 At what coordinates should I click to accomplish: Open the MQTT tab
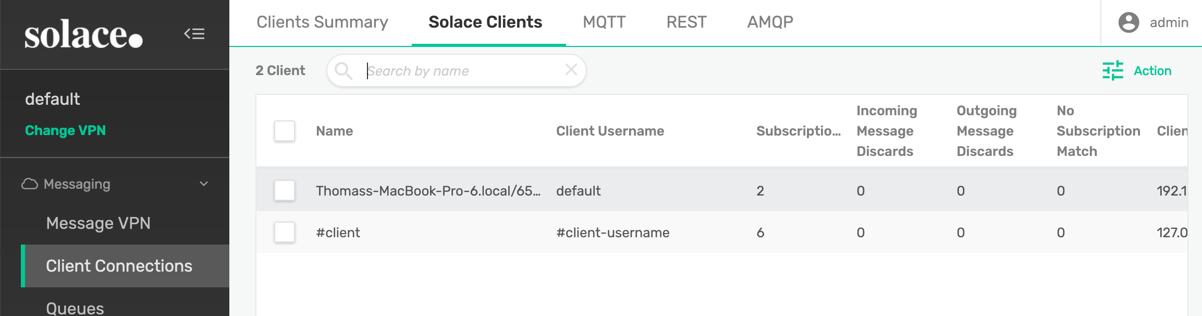tap(604, 22)
